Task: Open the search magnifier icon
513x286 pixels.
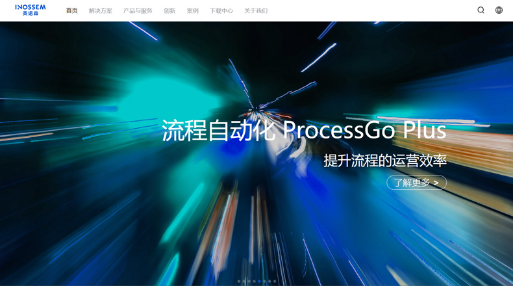Action: click(481, 10)
